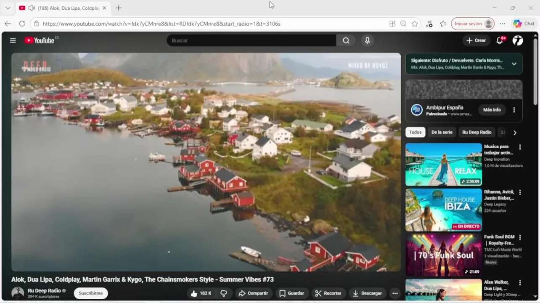Click the Iniciar sesión button
The width and height of the screenshot is (540, 303).
tap(473, 24)
